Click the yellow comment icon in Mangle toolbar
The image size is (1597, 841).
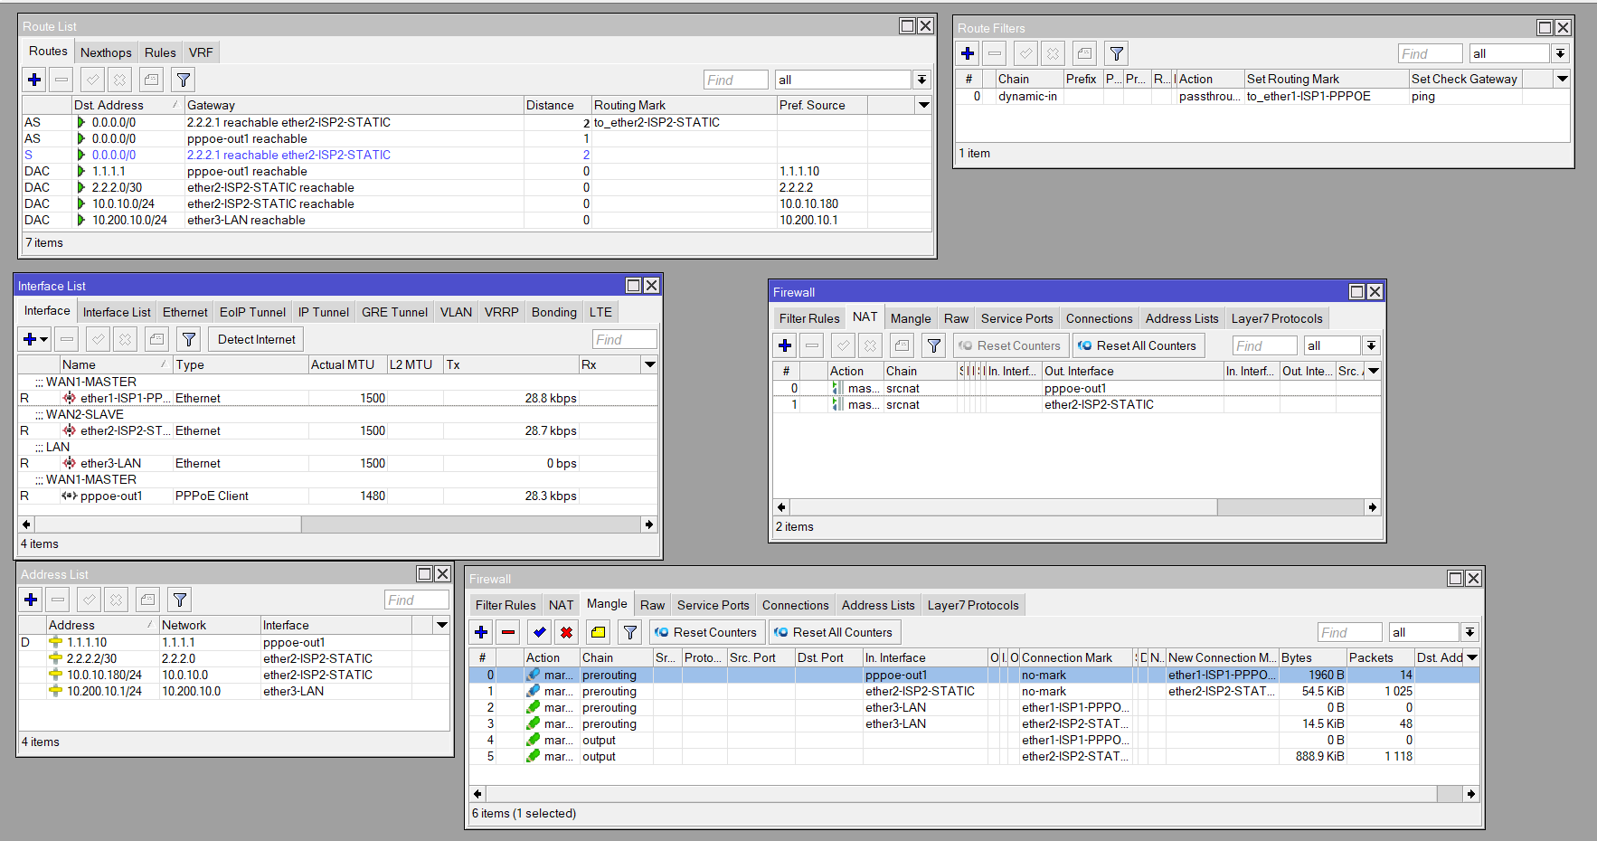click(x=599, y=632)
